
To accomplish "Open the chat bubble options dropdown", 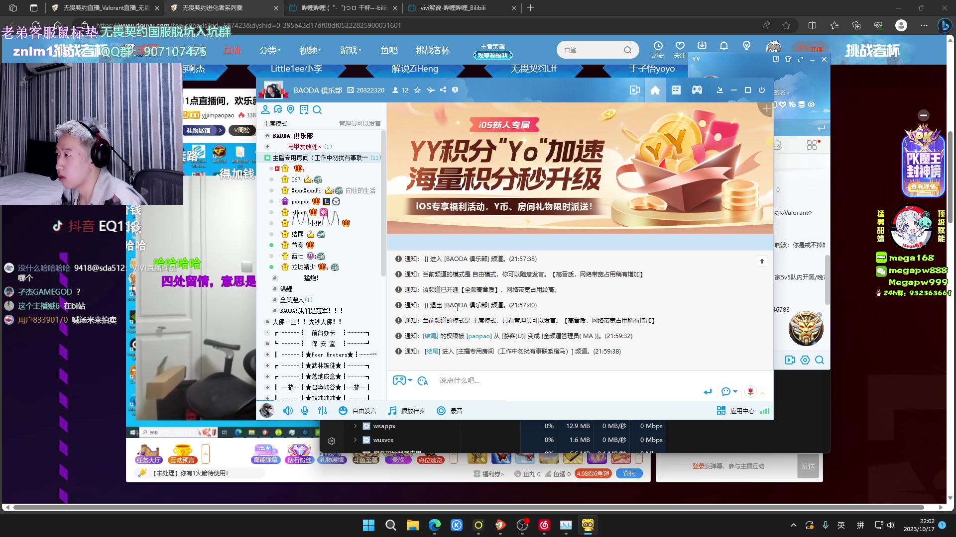I will [729, 392].
